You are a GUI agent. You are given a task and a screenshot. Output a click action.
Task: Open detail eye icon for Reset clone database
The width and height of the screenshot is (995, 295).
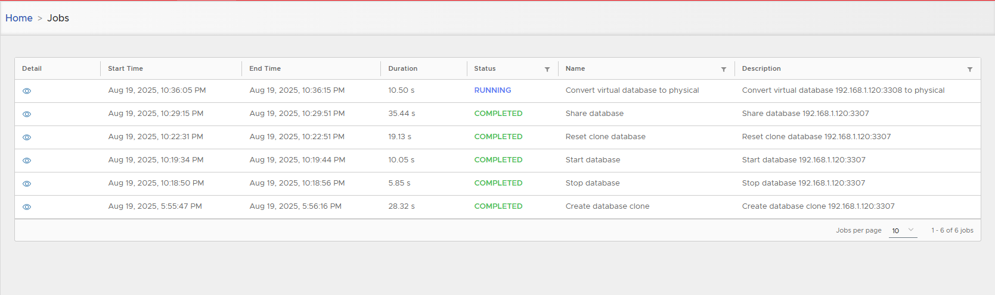(x=27, y=137)
